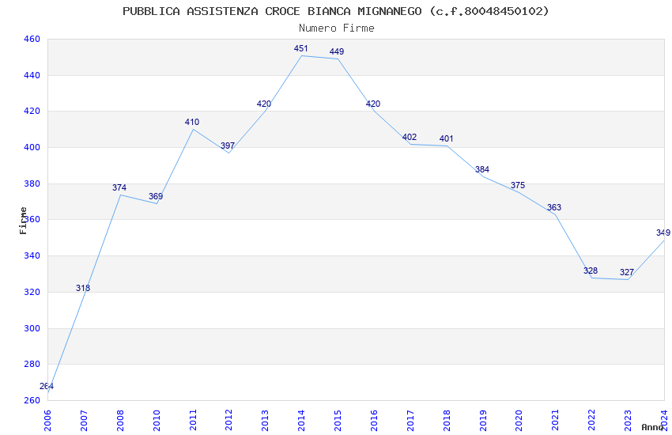Click year 2018 on the x-axis

pos(447,421)
